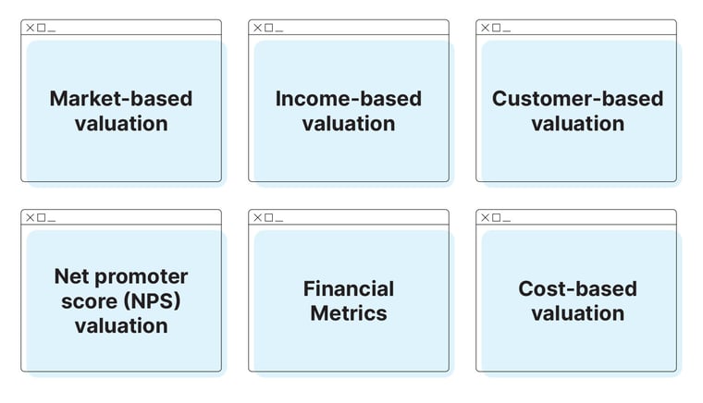Maximize the Income-based valuation window

click(268, 28)
